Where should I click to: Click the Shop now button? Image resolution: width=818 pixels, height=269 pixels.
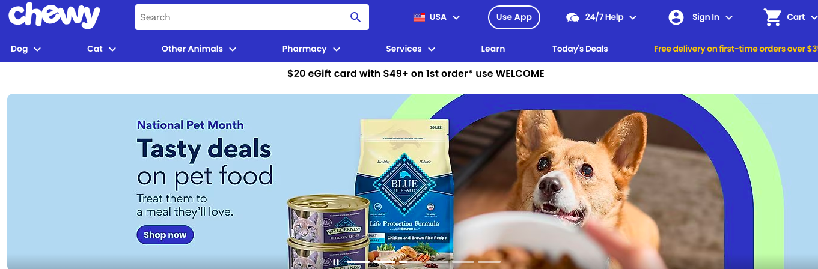point(165,235)
